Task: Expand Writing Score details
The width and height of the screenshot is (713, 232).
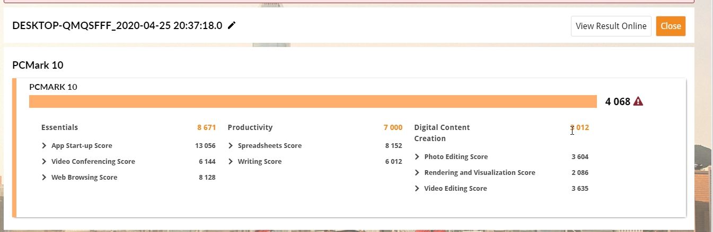Action: tap(231, 162)
